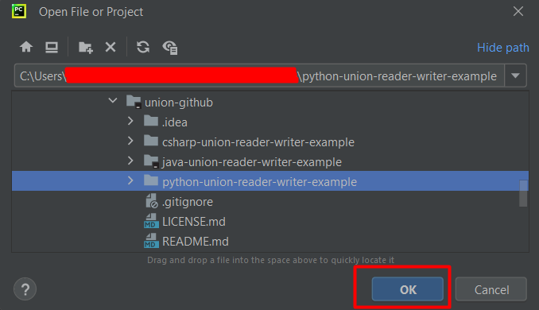This screenshot has height=310, width=539.
Task: Click the file tree vertical scrollbar
Action: tap(523, 193)
